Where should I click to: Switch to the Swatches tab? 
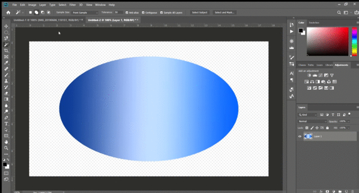(314, 22)
